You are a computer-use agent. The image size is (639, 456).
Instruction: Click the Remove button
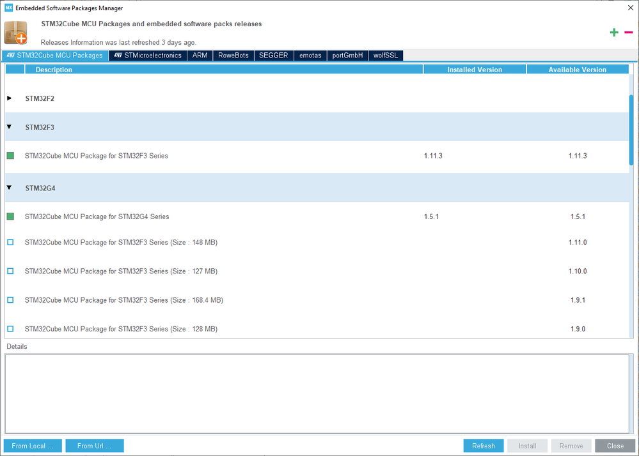tap(571, 446)
